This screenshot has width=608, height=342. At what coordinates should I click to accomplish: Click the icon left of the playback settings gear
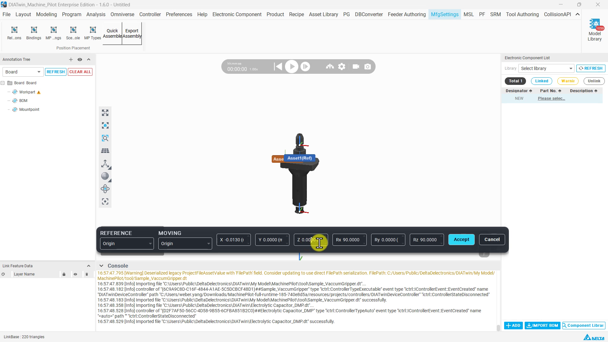click(330, 66)
